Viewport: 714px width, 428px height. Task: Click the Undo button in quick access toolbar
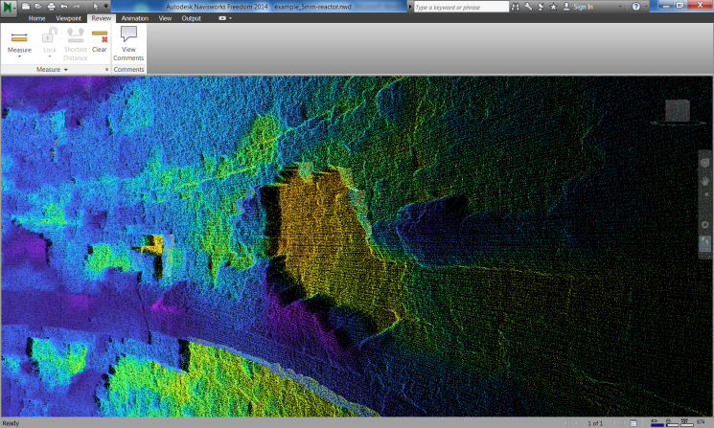(x=63, y=6)
